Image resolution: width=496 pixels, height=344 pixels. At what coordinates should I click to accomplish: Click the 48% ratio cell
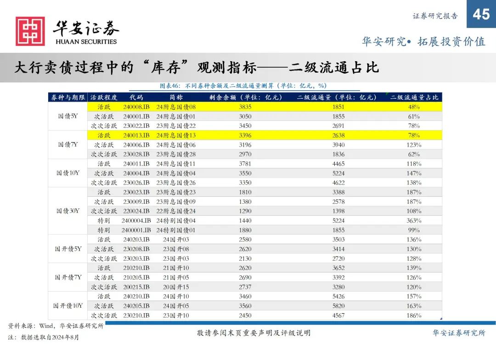tap(414, 107)
